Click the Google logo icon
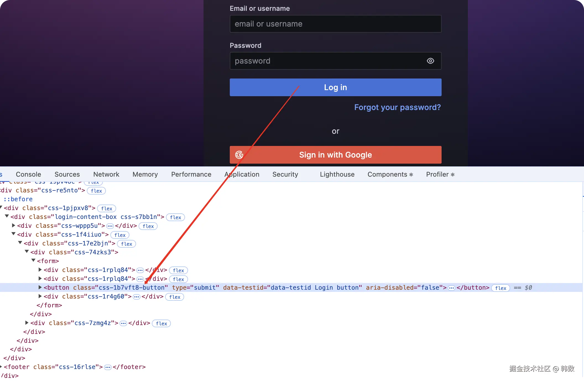Screen dimensions: 584x382 pyautogui.click(x=239, y=155)
